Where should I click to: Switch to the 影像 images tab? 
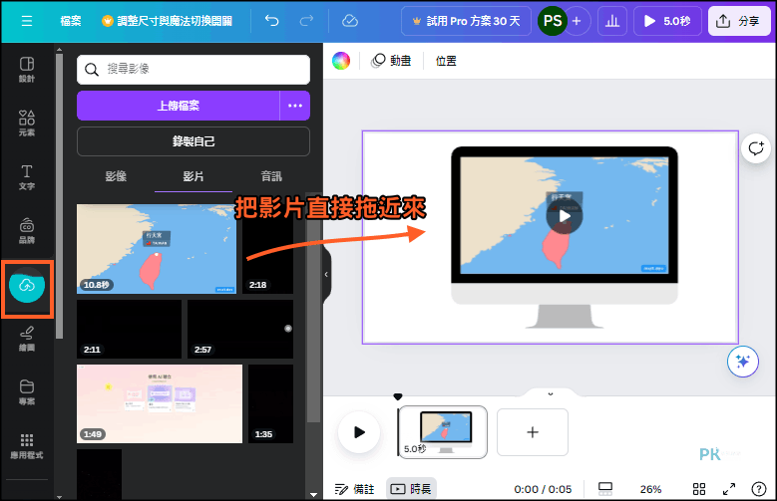point(116,176)
